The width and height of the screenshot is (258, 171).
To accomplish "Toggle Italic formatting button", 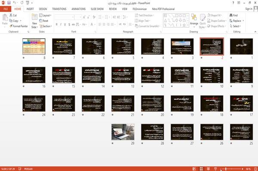I will click(61, 24).
